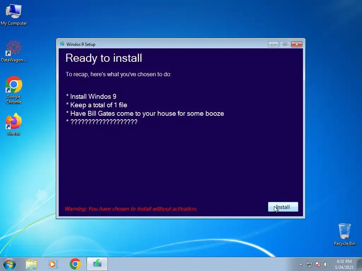Select the Recycle Bin icon
Viewport: 362px width, 271px height.
coord(344,234)
